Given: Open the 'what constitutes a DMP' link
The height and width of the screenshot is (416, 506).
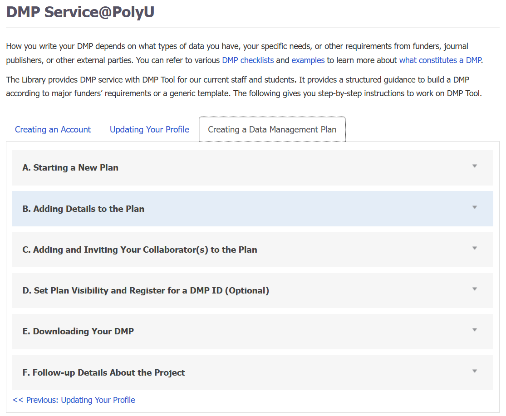Looking at the screenshot, I should [440, 60].
